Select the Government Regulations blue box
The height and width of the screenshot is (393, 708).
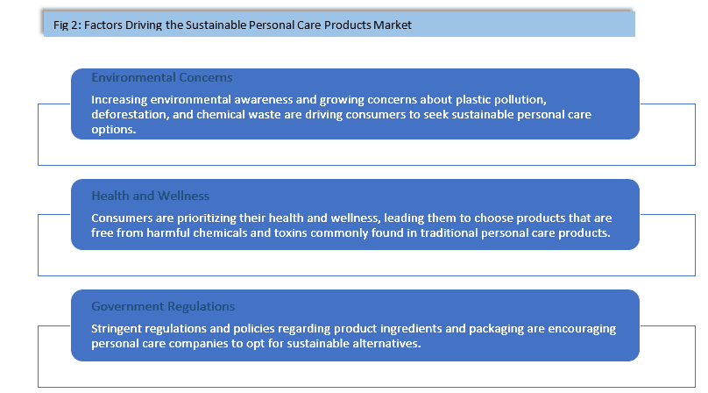[x=355, y=325]
